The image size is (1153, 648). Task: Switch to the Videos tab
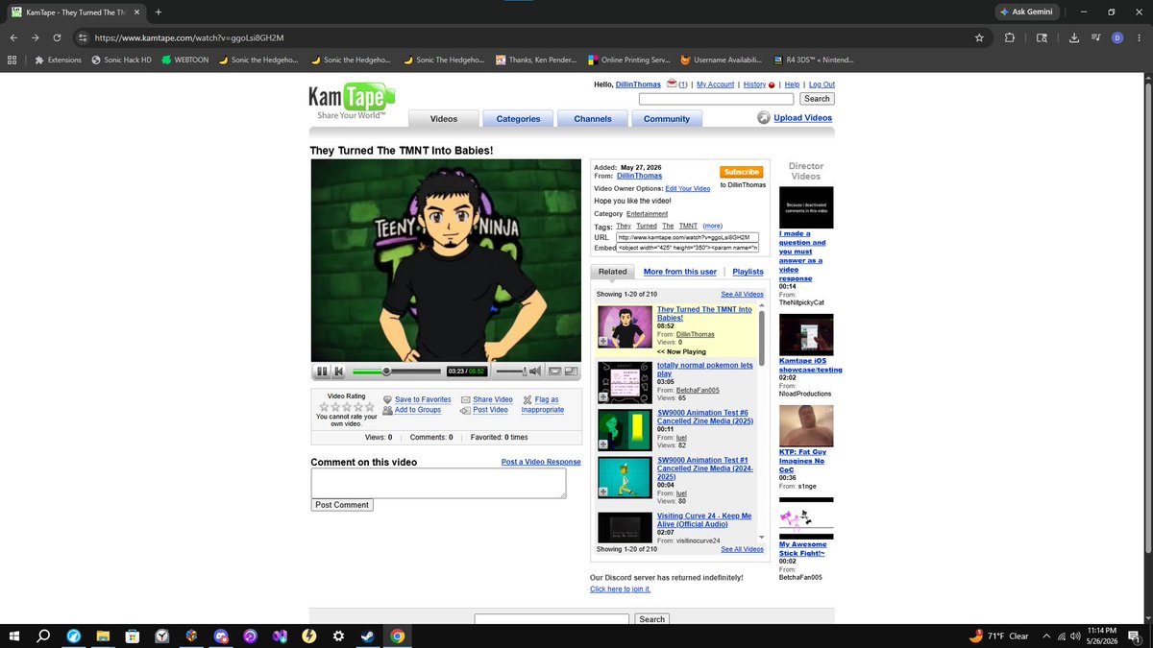[444, 118]
